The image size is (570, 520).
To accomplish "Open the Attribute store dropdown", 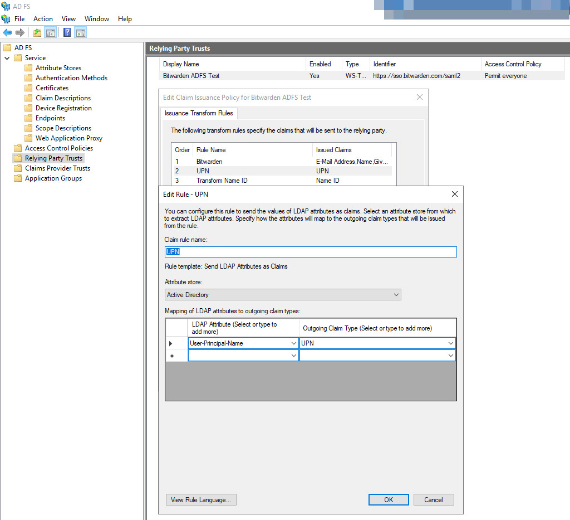I will tap(396, 295).
